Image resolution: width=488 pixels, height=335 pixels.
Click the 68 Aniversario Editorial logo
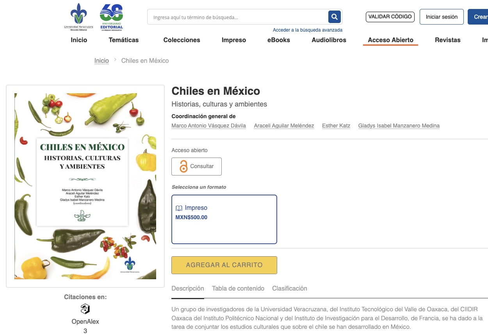point(112,17)
